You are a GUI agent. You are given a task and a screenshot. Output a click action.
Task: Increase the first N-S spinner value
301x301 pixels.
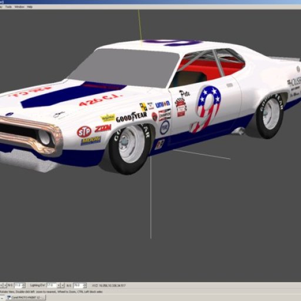coord(24,284)
